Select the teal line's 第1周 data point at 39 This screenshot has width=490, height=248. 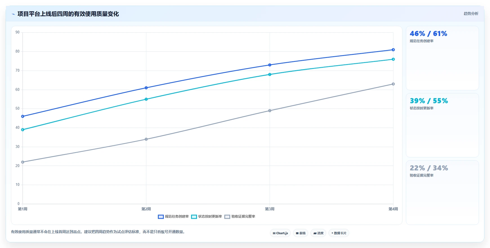[23, 130]
